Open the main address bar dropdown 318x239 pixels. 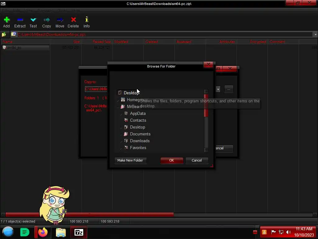pos(316,35)
